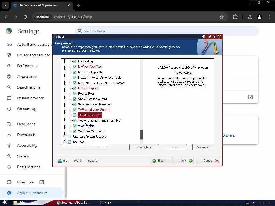Toggle the Synchronization Manager checkbox
Screen dimensions: 275x206
tap(75, 104)
